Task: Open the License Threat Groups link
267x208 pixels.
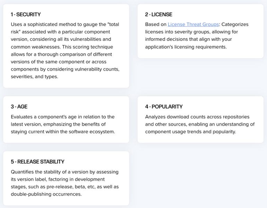Action: pyautogui.click(x=193, y=24)
